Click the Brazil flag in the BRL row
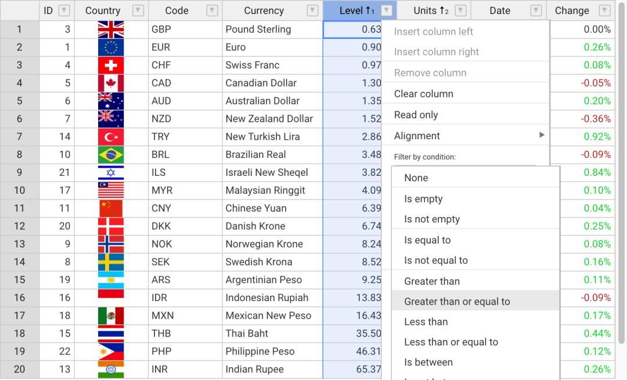 pyautogui.click(x=111, y=155)
